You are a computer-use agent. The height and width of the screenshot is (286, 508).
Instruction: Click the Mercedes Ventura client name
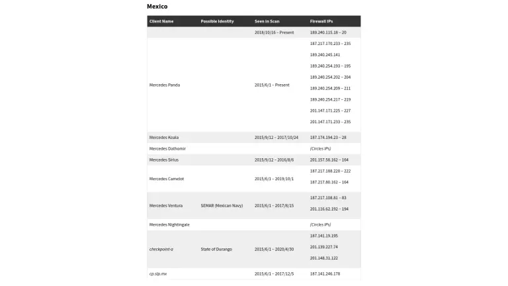coord(166,205)
